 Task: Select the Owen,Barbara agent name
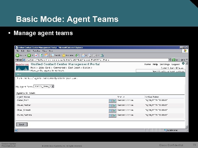point(24,115)
